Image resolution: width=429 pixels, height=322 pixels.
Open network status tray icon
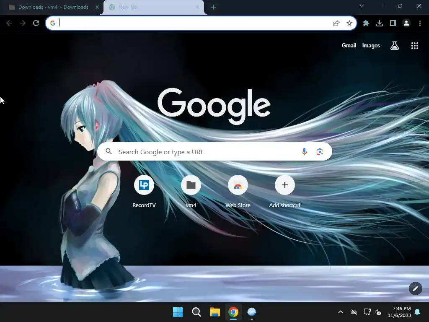tap(367, 312)
